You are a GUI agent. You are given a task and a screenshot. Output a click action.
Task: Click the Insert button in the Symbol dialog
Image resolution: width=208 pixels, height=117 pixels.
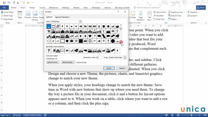(x=109, y=68)
